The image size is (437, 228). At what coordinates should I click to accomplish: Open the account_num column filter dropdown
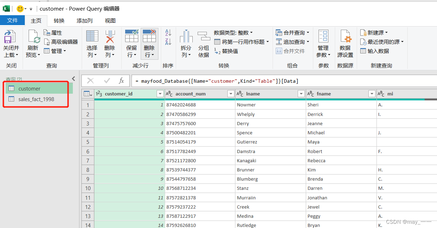point(231,94)
